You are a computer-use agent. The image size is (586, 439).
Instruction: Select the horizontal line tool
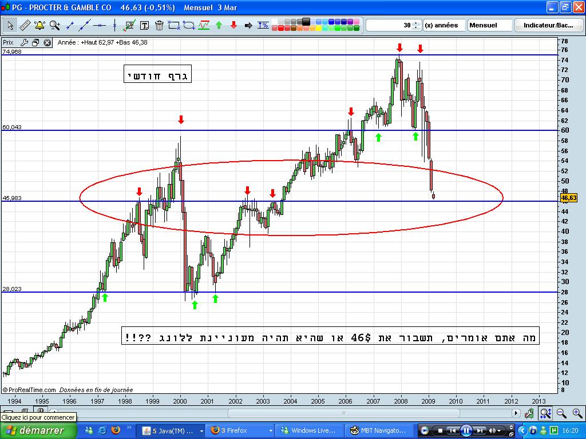click(100, 25)
